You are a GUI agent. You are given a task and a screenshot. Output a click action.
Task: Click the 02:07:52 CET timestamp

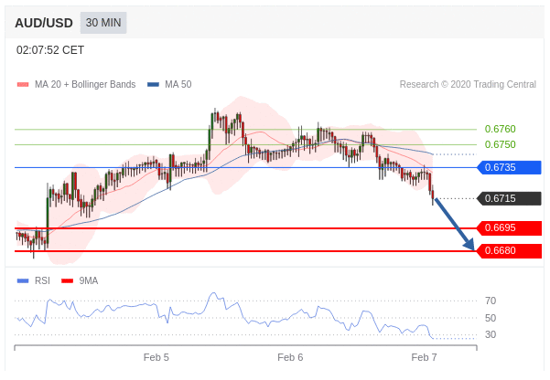pos(50,50)
